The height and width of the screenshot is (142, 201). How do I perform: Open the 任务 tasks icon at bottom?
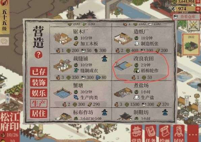click(150, 134)
